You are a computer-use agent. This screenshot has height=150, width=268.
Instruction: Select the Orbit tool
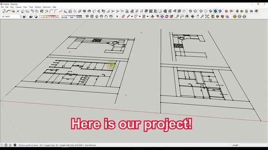[193, 17]
